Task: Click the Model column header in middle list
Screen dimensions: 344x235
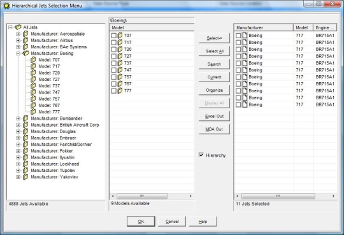Action: pos(152,27)
